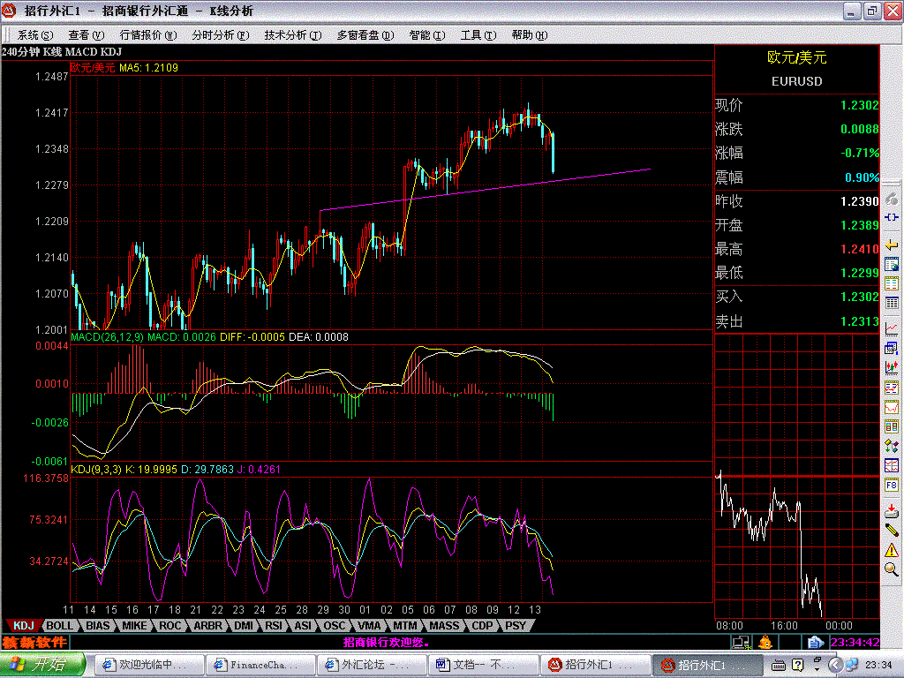Open the 多窗看盘(D) menu

pos(365,35)
